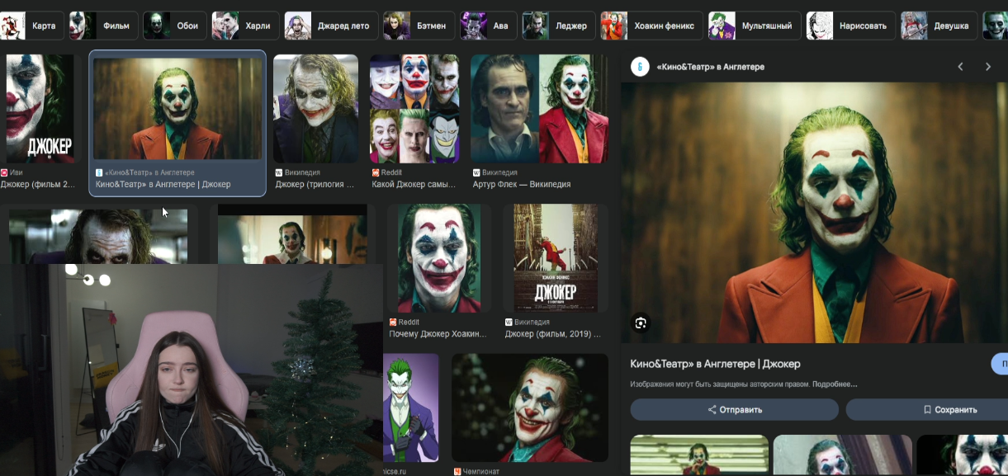Click the Отправить share button
Image resolution: width=1008 pixels, height=476 pixels.
[734, 409]
